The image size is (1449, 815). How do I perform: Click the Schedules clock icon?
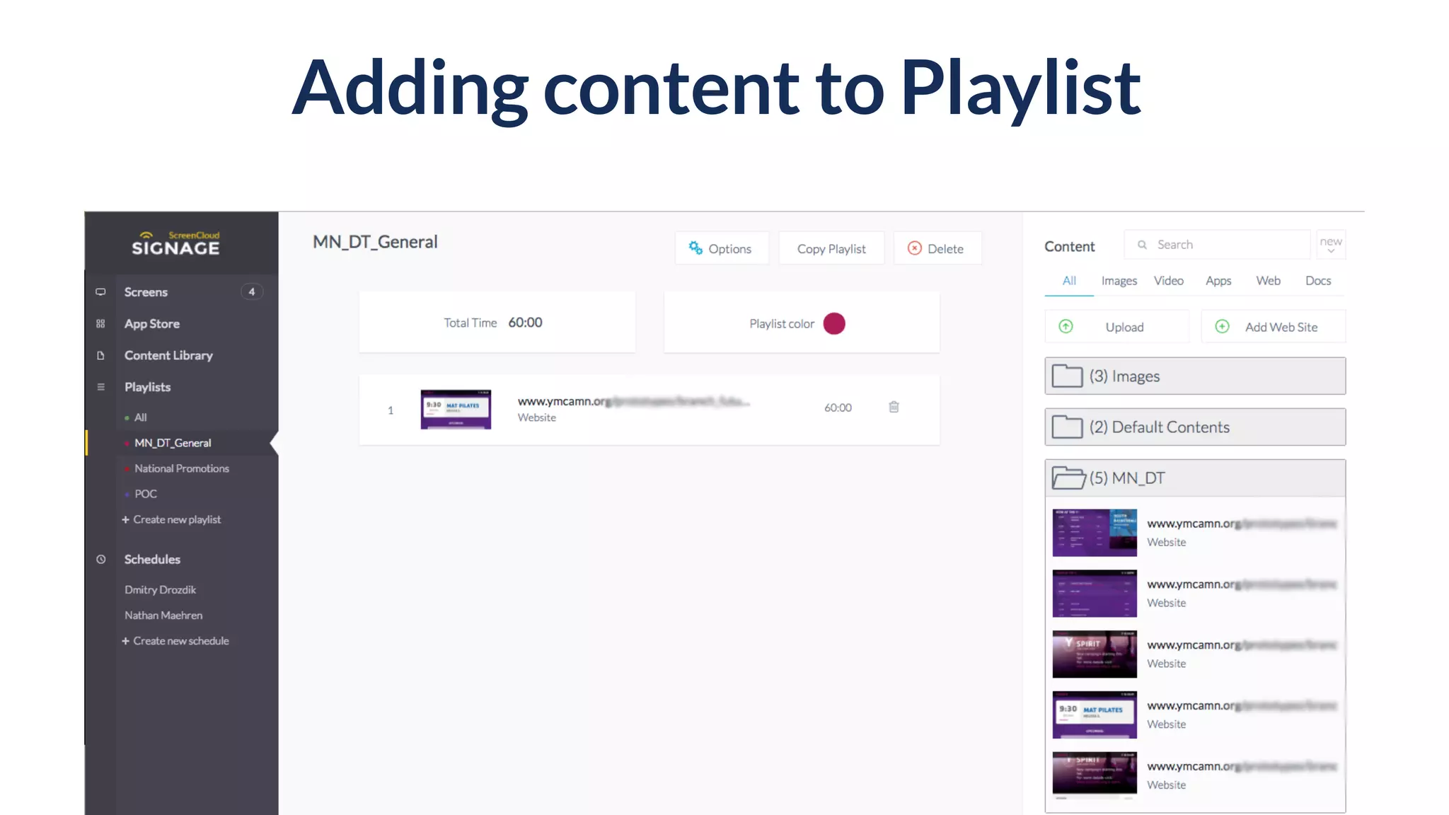[100, 560]
